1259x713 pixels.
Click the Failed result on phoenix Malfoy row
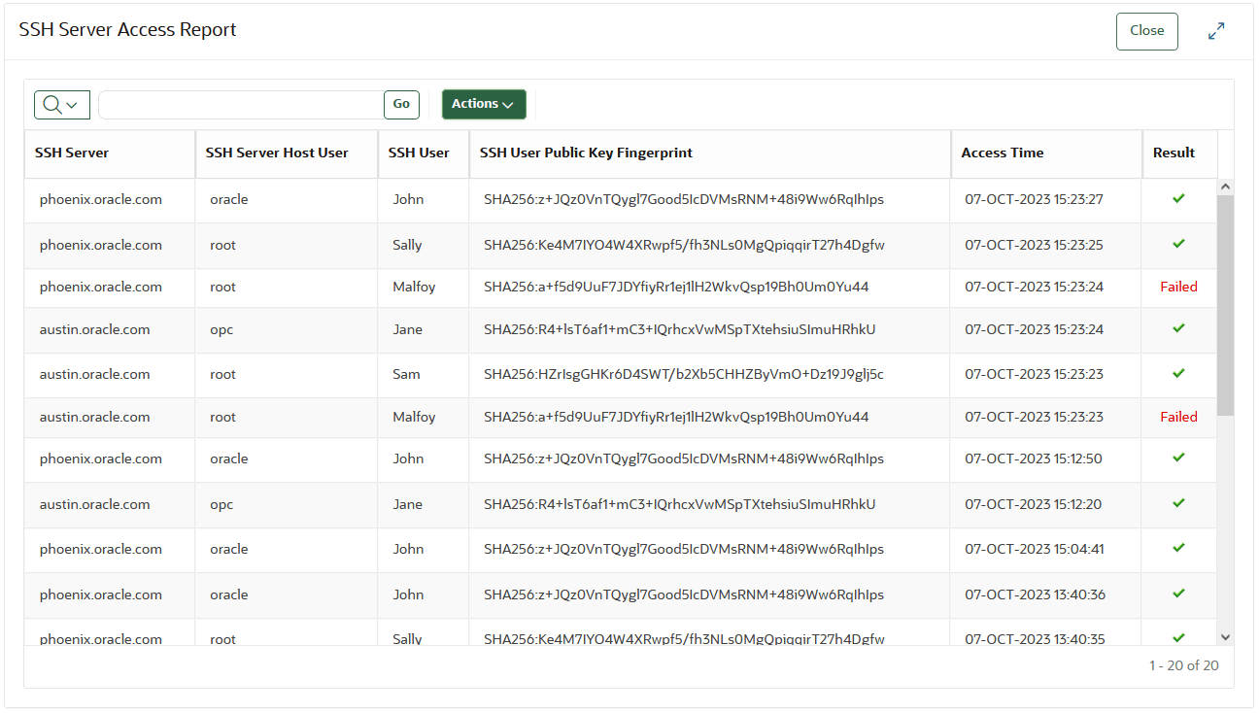pyautogui.click(x=1178, y=286)
